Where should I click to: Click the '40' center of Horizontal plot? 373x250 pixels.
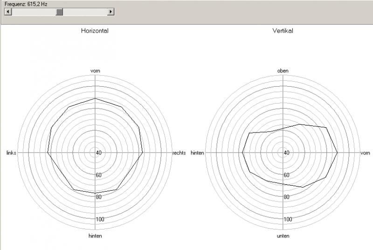pos(98,153)
